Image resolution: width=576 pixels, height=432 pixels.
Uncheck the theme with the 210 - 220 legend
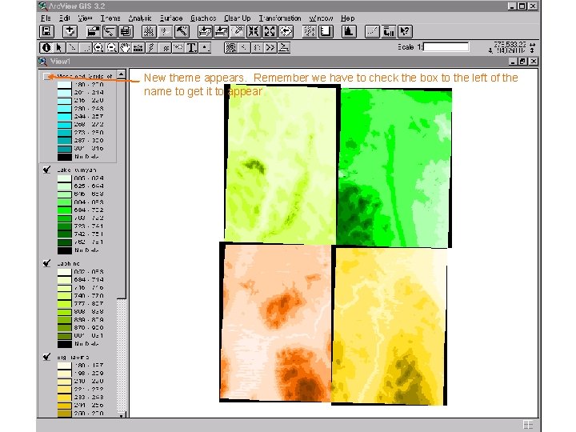46,357
